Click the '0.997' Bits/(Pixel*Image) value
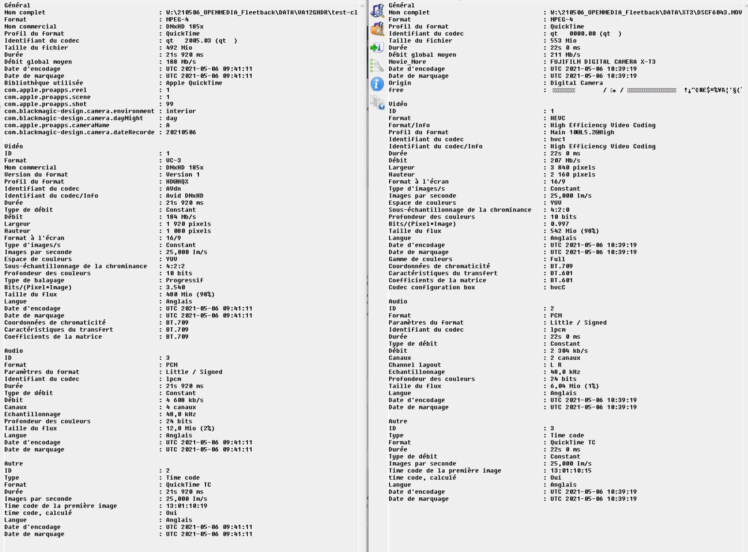The height and width of the screenshot is (552, 748). click(560, 224)
